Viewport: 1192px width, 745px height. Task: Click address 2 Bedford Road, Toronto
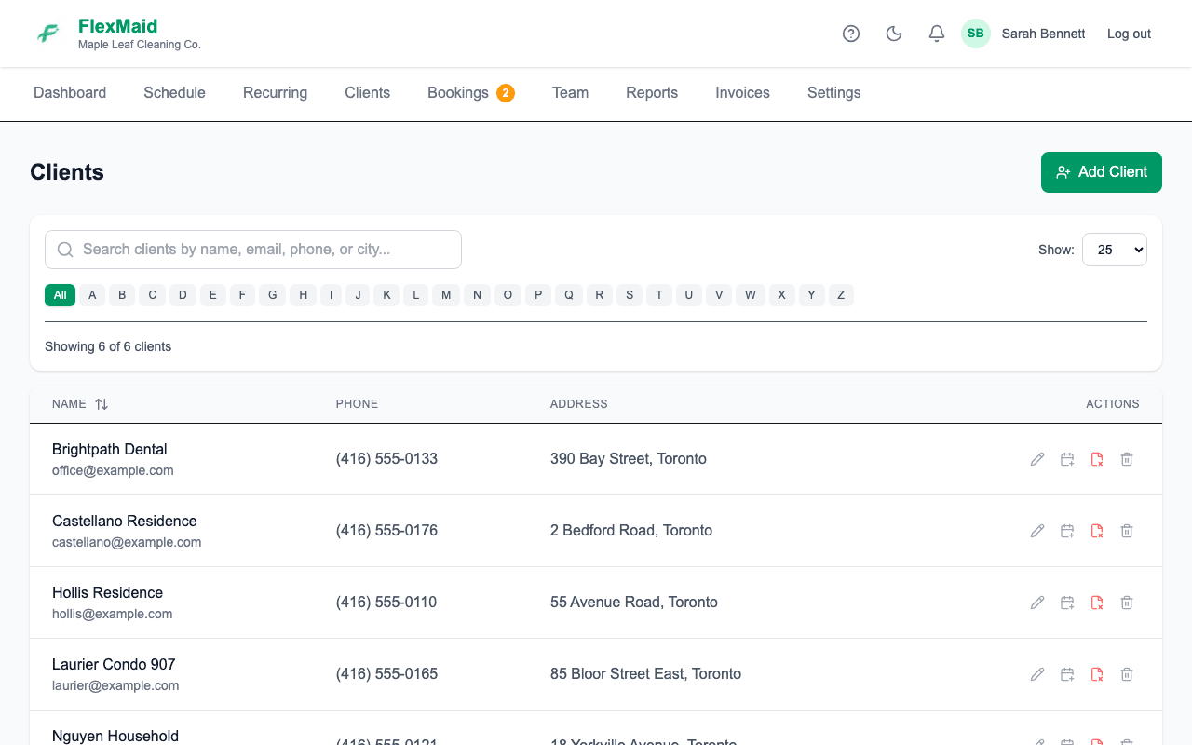pos(631,531)
